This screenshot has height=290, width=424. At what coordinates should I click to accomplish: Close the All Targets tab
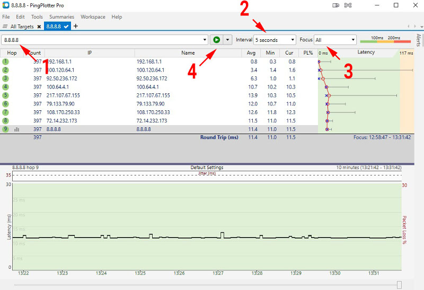[39, 26]
